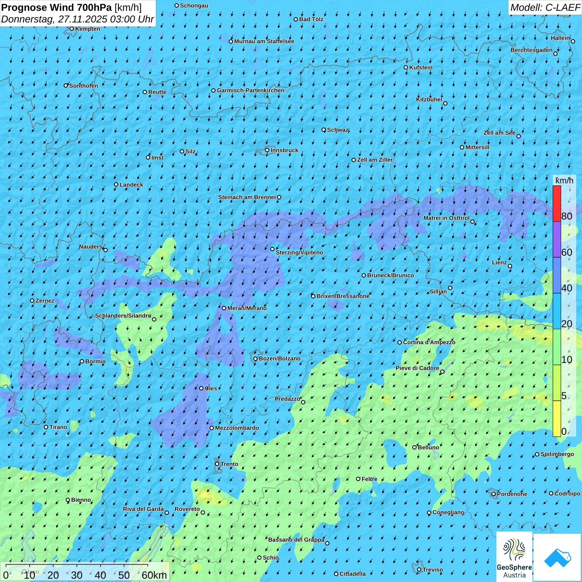Click the Kitzbühel city label

[x=429, y=99]
